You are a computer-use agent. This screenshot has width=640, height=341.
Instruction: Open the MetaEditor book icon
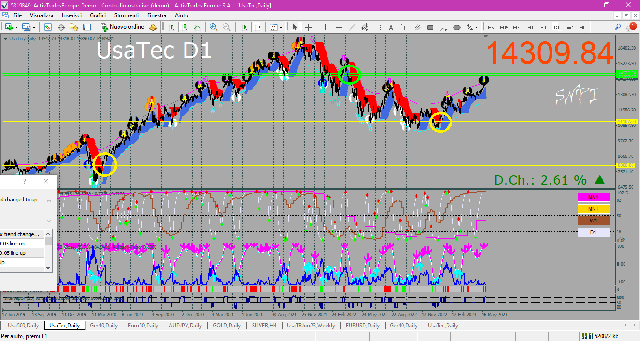point(153,27)
